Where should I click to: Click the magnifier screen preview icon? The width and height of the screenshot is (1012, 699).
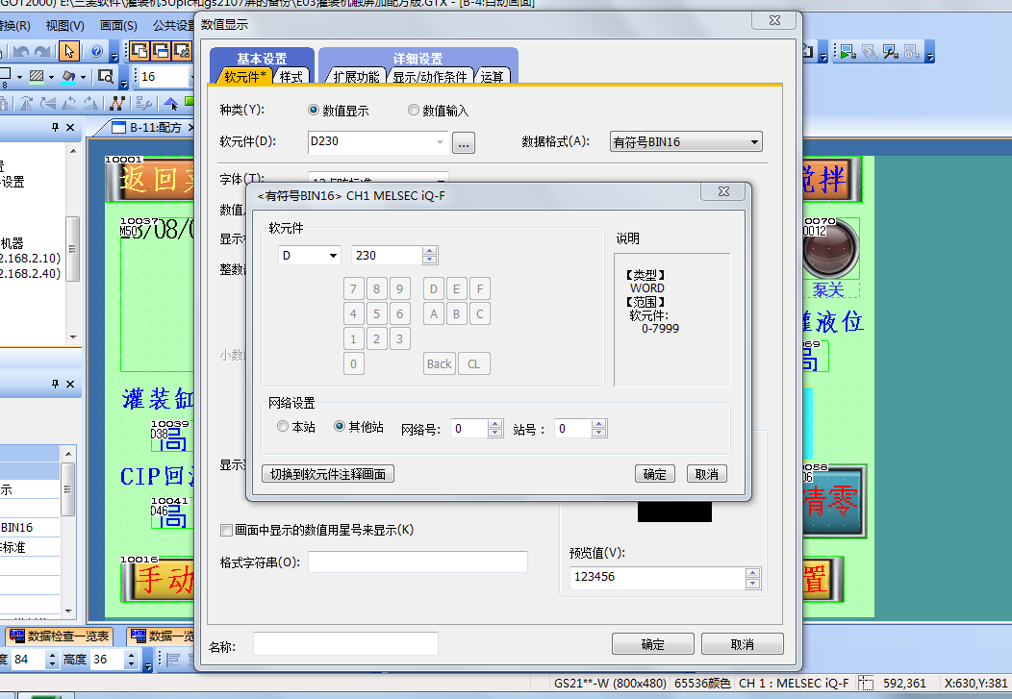105,76
